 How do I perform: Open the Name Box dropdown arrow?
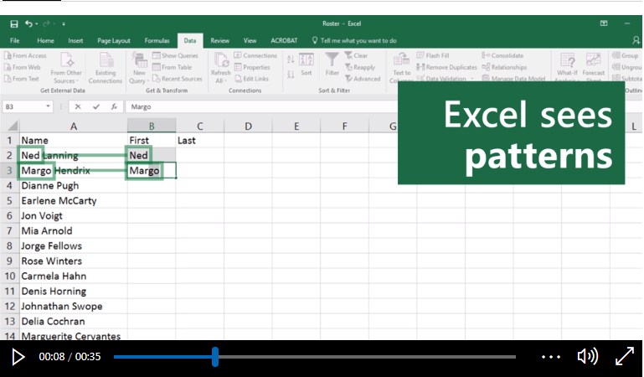48,106
